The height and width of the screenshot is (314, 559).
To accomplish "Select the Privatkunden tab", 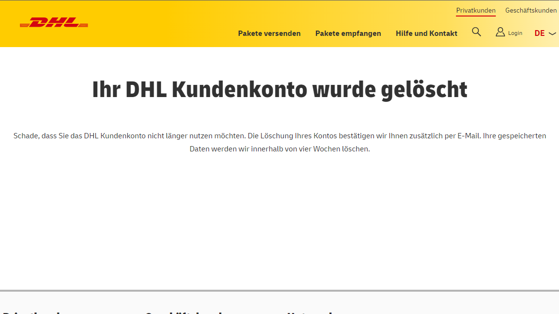I will tap(475, 10).
